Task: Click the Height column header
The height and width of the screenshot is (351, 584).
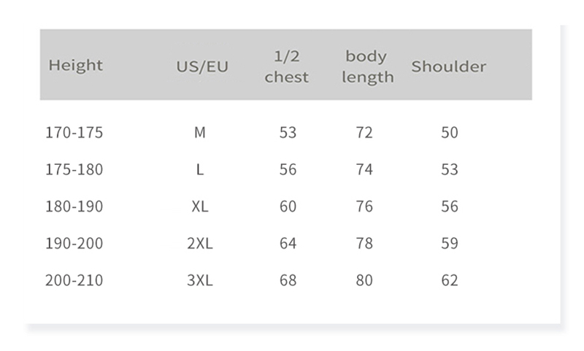Action: [76, 66]
